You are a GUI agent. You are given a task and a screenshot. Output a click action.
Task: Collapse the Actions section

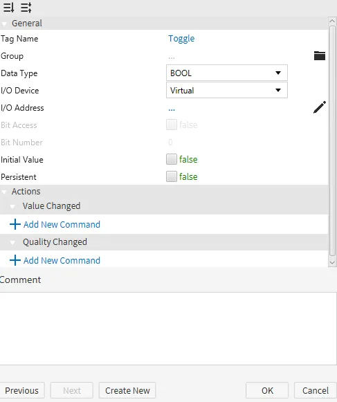pyautogui.click(x=4, y=192)
